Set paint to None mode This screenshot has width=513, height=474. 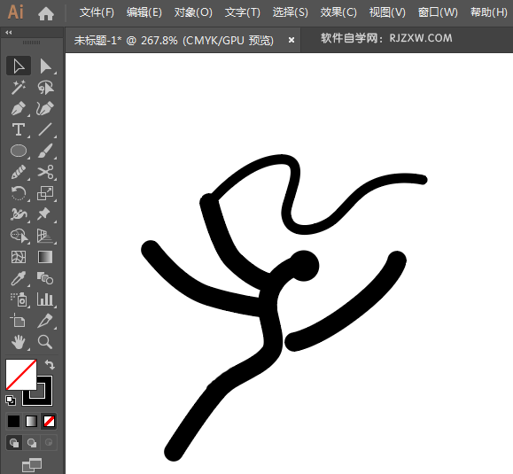(49, 422)
